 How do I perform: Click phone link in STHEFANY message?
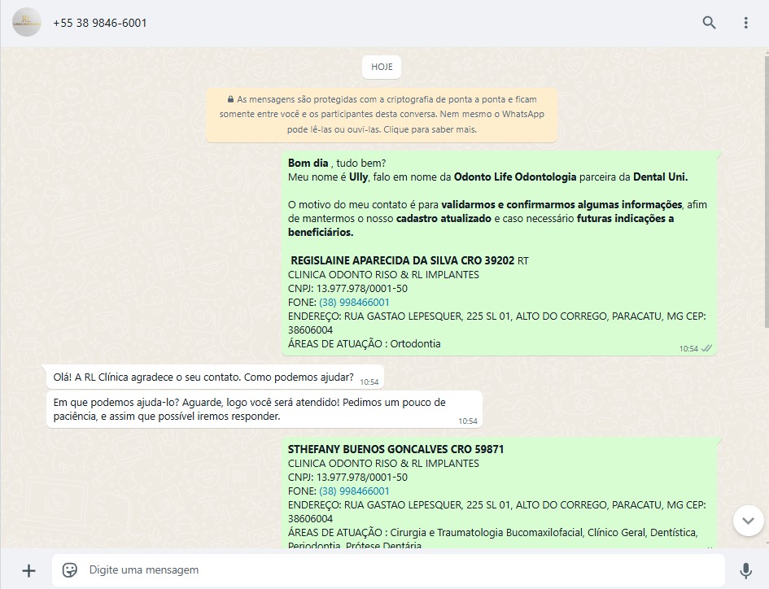point(354,491)
